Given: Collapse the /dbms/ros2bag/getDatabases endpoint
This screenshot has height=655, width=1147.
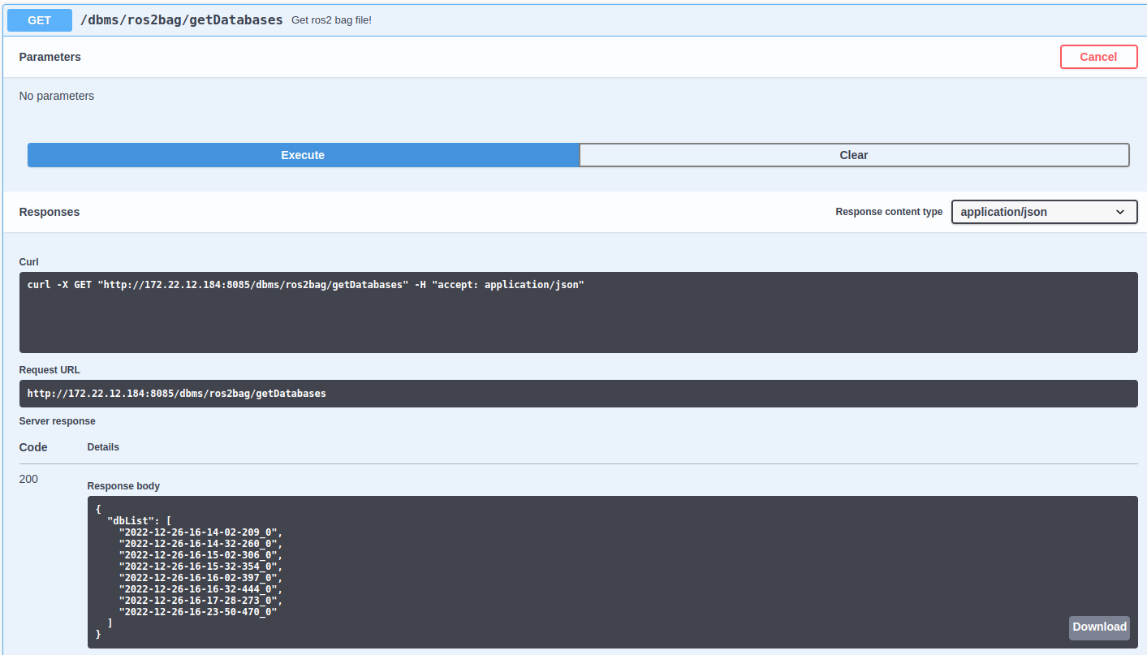Looking at the screenshot, I should 181,19.
